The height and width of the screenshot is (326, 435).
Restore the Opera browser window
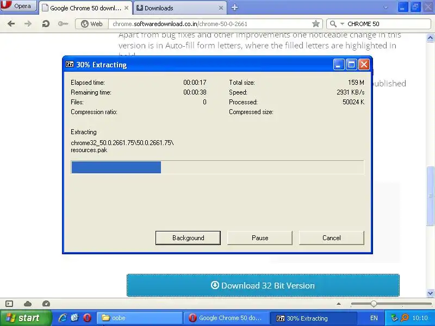415,7
